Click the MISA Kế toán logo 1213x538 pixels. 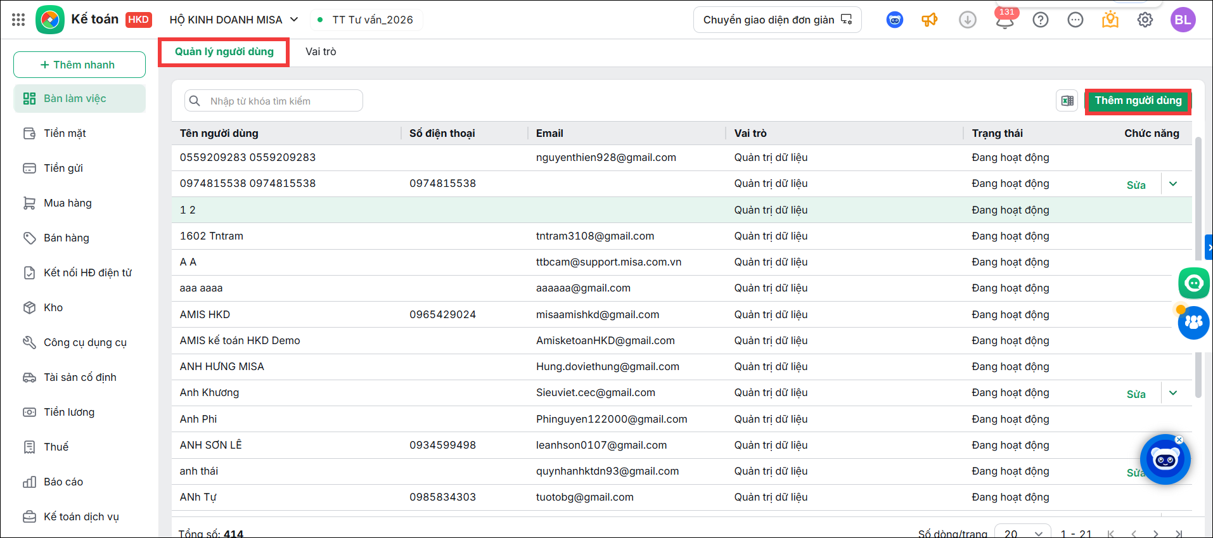pos(50,20)
